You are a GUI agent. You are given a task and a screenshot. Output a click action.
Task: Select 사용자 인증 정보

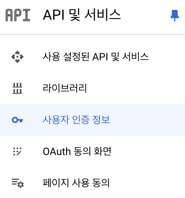pos(92,120)
